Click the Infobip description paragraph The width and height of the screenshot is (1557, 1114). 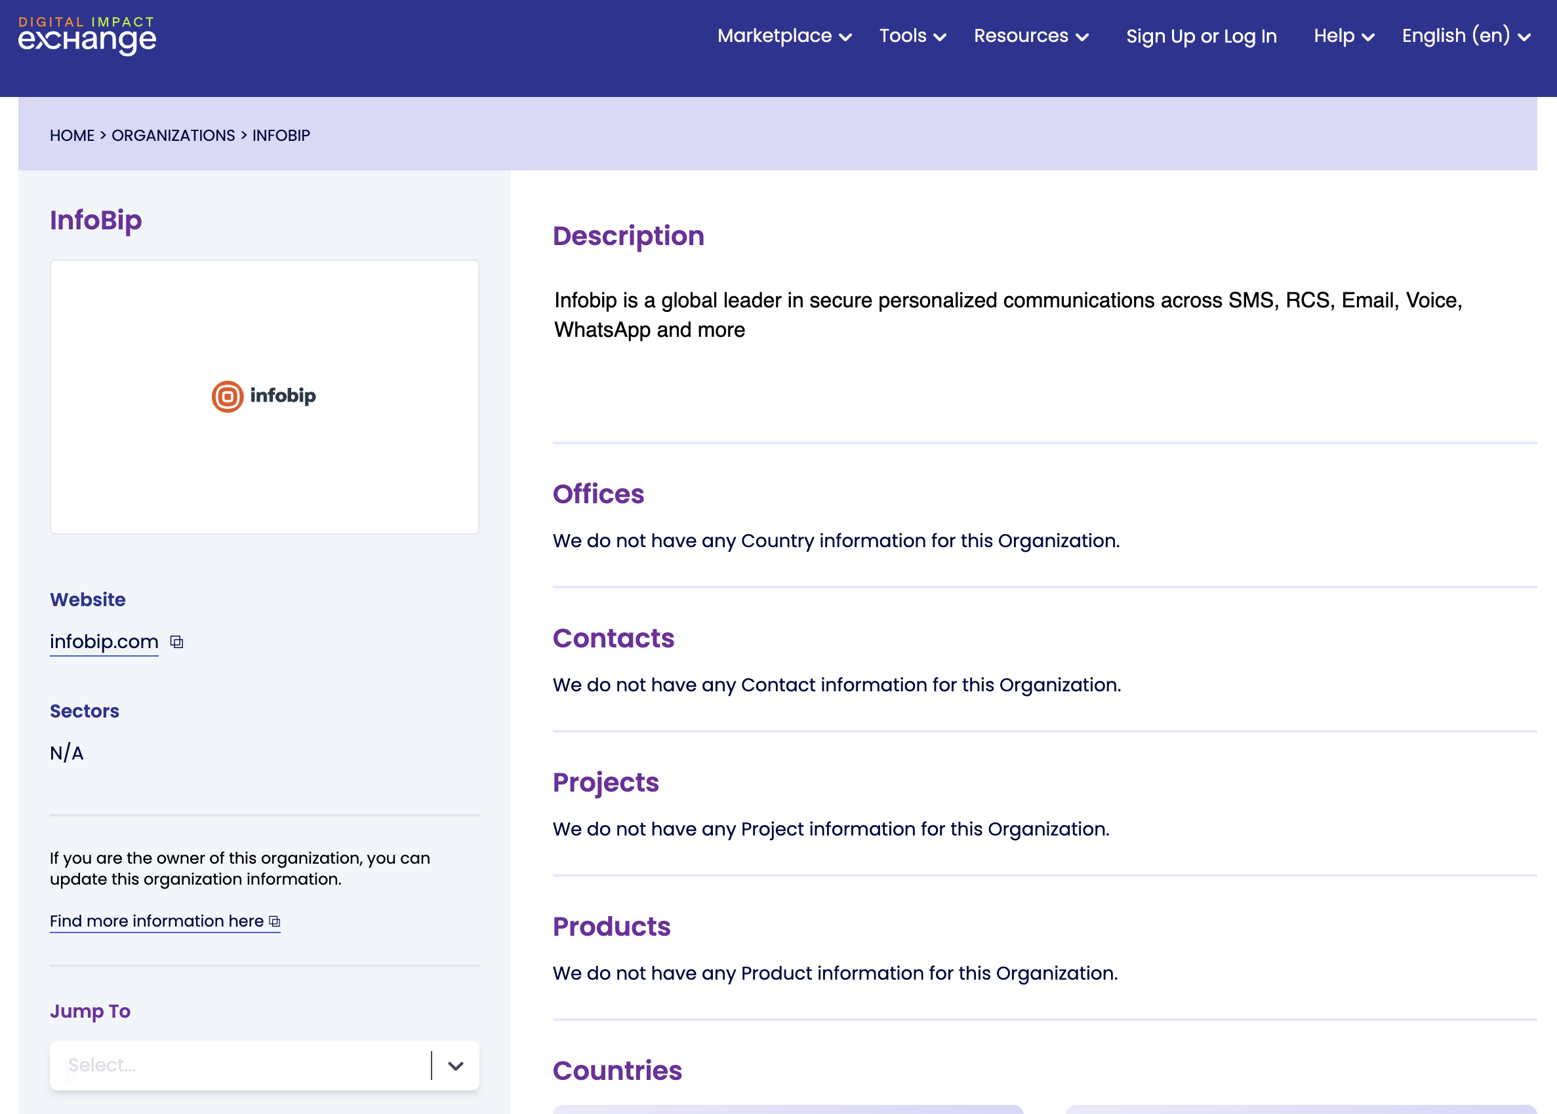[1008, 315]
